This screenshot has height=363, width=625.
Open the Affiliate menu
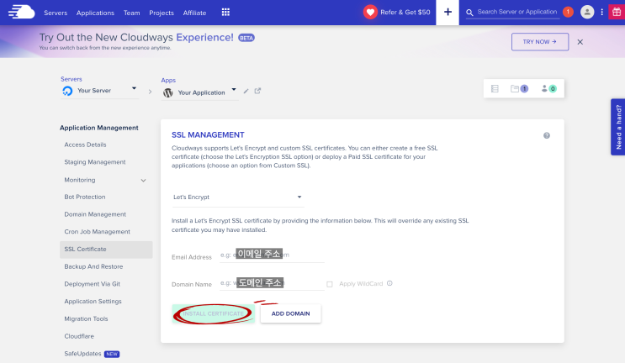194,13
